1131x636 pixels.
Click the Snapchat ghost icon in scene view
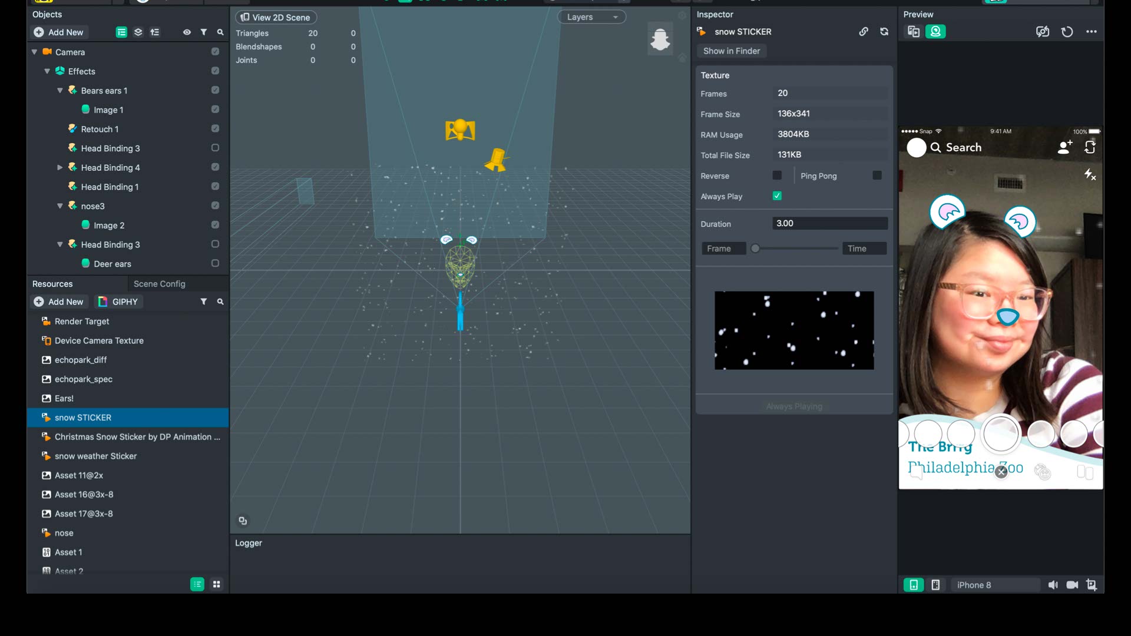point(660,39)
